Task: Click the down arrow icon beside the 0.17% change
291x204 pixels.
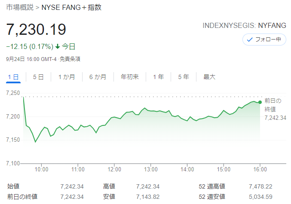Action: click(58, 46)
